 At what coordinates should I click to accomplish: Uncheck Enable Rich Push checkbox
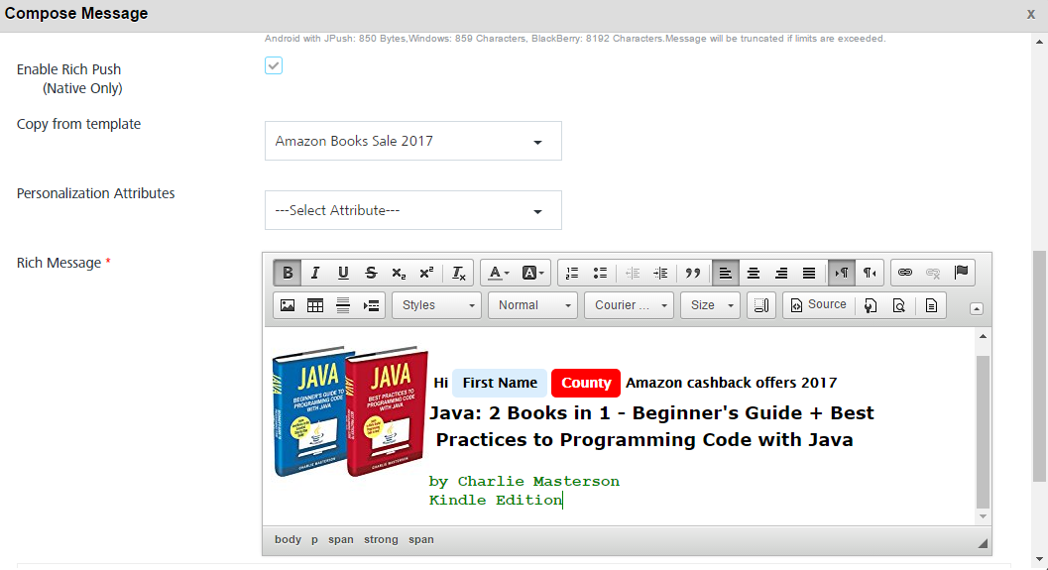pos(274,65)
